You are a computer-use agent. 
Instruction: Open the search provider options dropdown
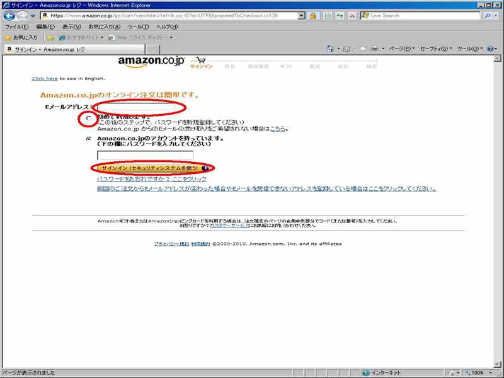tap(496, 16)
